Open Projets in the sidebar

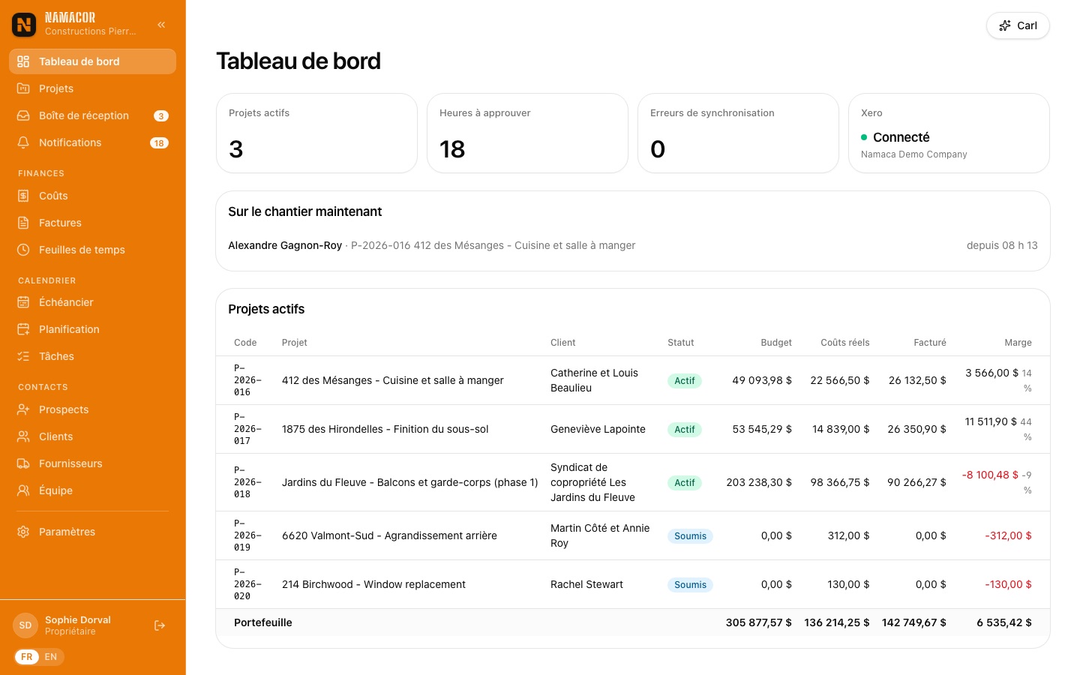coord(92,88)
